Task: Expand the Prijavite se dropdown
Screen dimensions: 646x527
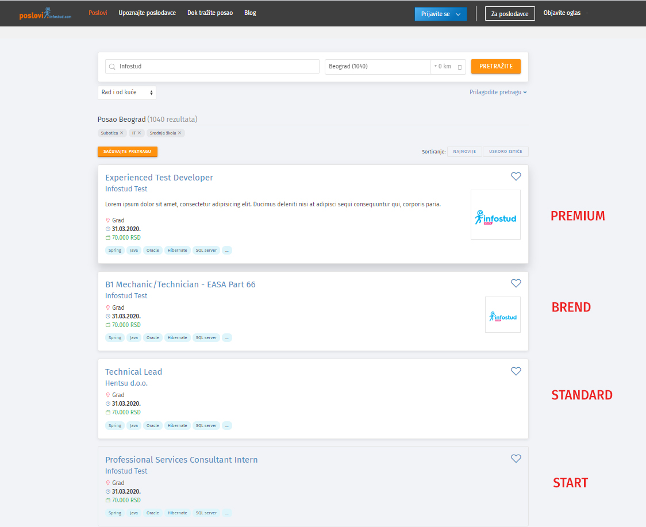Action: [441, 14]
